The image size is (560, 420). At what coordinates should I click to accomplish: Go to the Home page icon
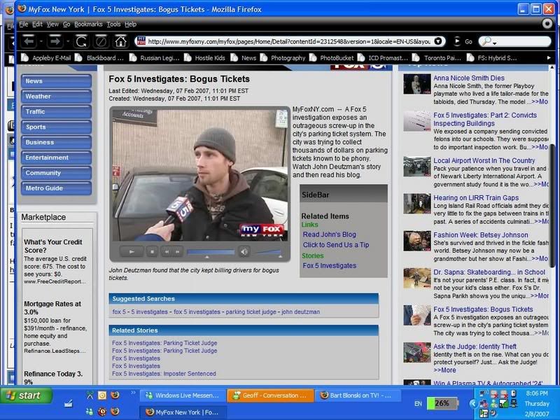pos(120,41)
